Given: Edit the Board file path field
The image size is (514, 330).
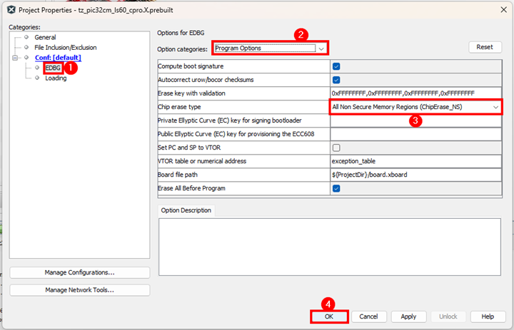Looking at the screenshot, I should tap(415, 175).
